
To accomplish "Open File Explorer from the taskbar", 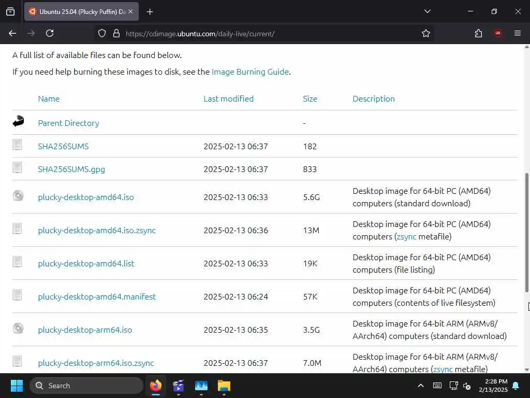I will click(x=224, y=386).
